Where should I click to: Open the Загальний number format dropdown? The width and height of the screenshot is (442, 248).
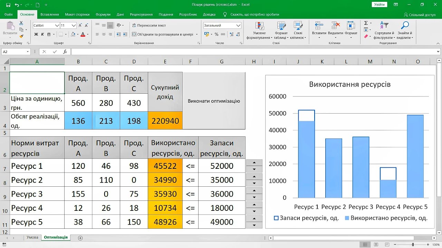tap(238, 25)
